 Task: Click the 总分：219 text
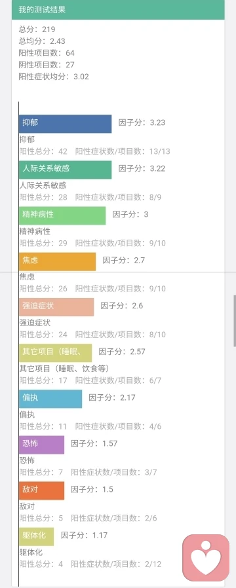(37, 29)
